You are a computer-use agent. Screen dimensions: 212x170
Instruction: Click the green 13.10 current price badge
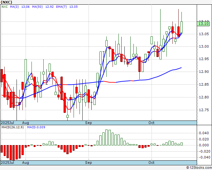[203, 24]
